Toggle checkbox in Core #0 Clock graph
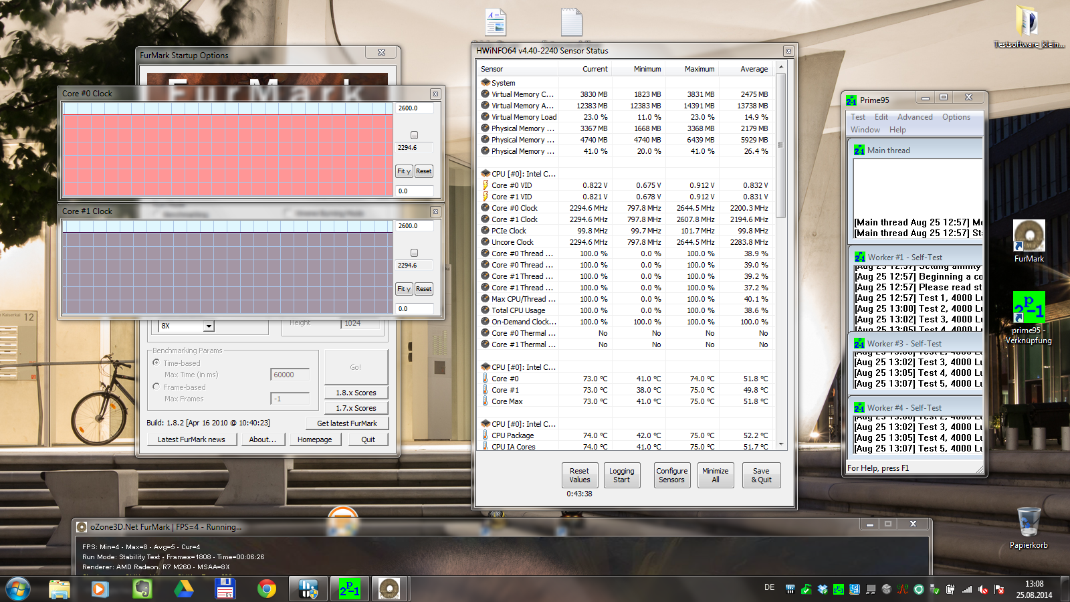This screenshot has width=1070, height=602. coord(414,135)
